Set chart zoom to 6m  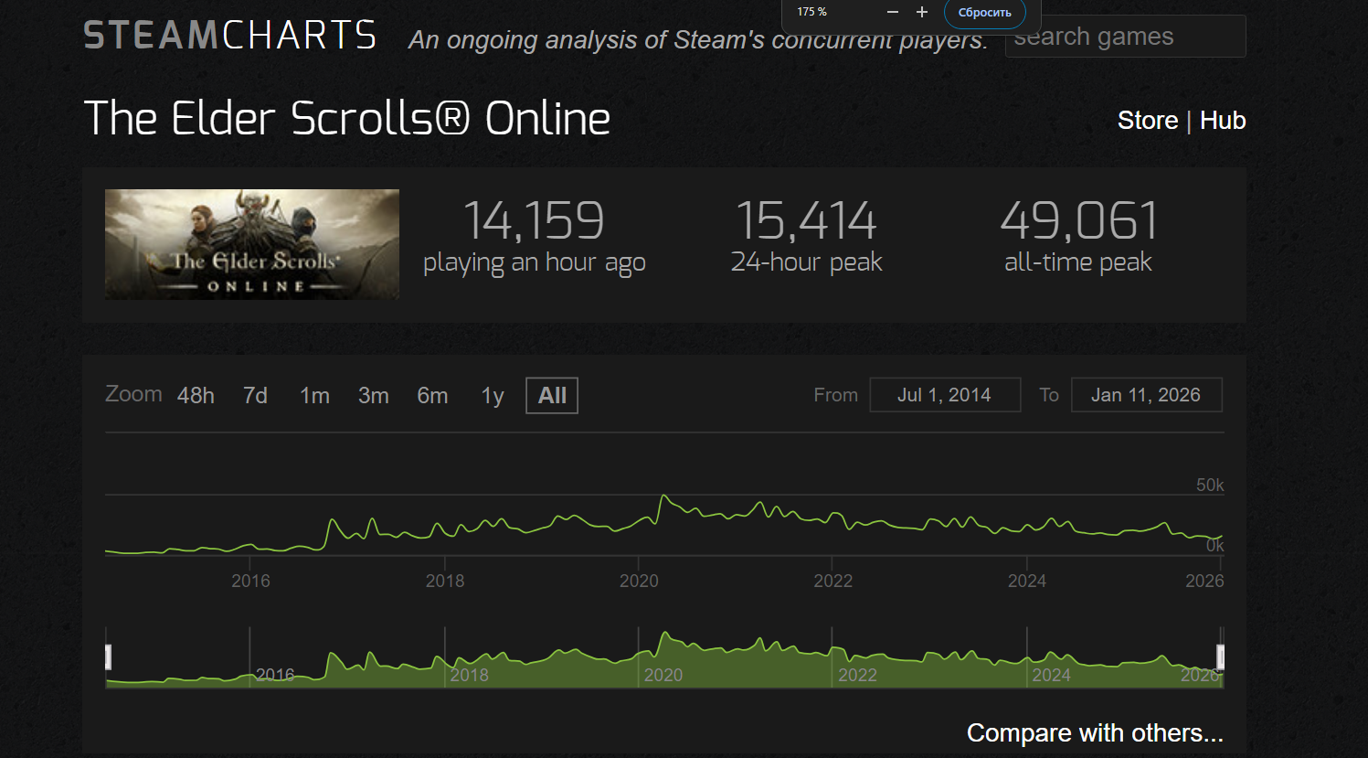pos(432,396)
